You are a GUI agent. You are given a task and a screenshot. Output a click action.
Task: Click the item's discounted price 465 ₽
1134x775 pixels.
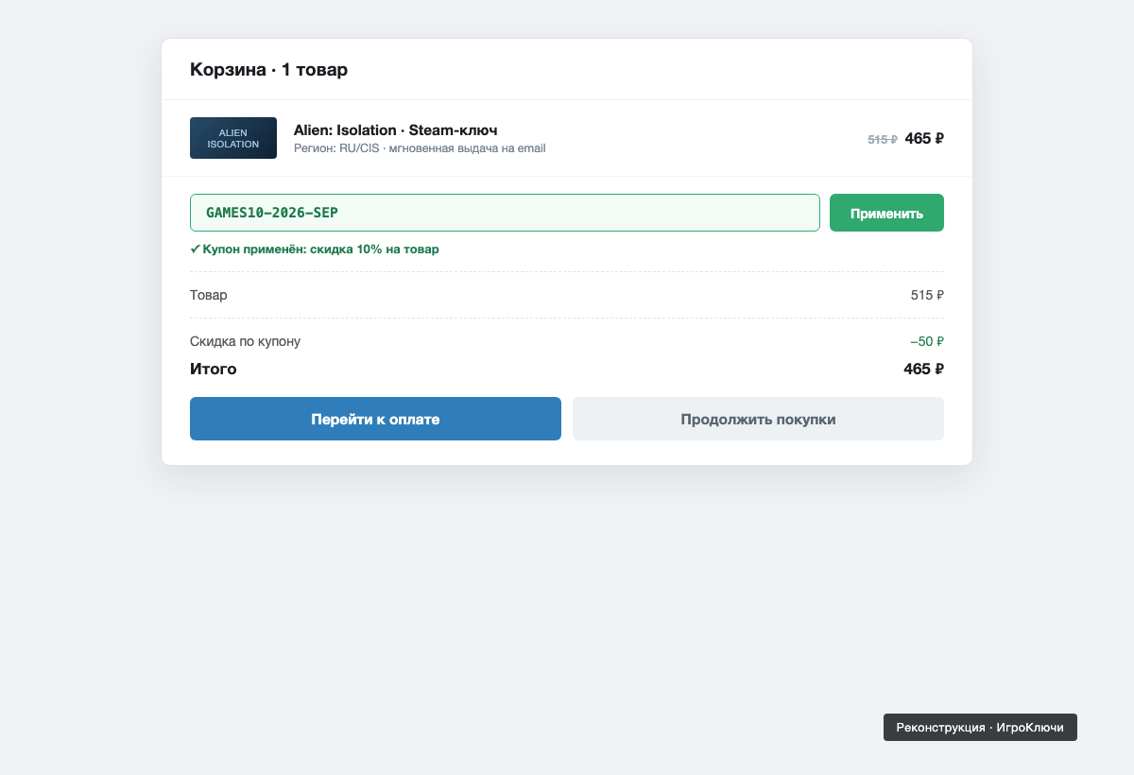point(924,138)
